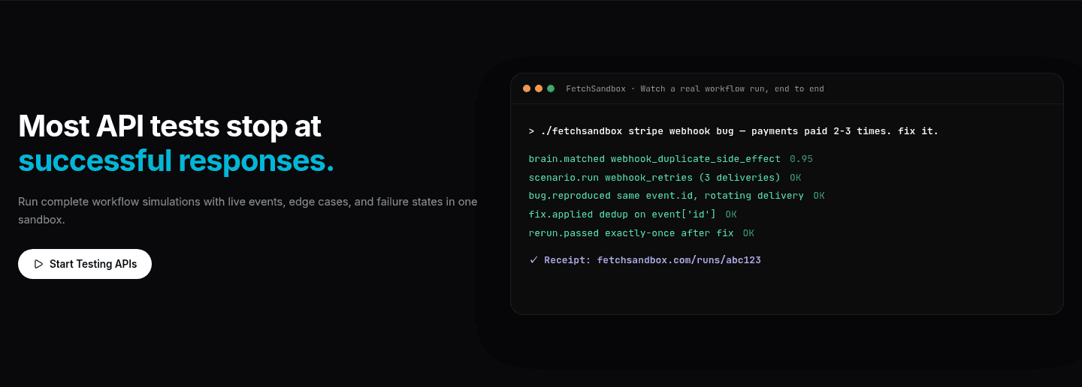Click the OK status after rotating delivery
The image size is (1082, 387).
pyautogui.click(x=819, y=196)
